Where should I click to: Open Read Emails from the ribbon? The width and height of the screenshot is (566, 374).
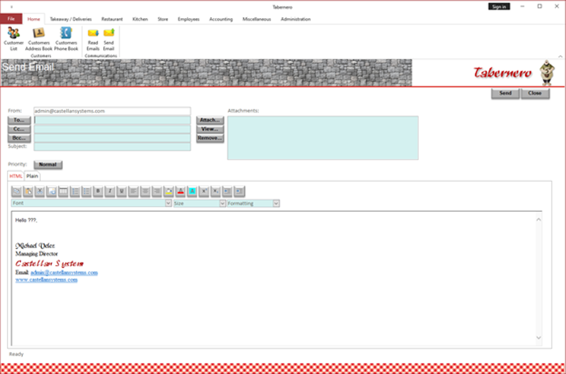tap(93, 38)
